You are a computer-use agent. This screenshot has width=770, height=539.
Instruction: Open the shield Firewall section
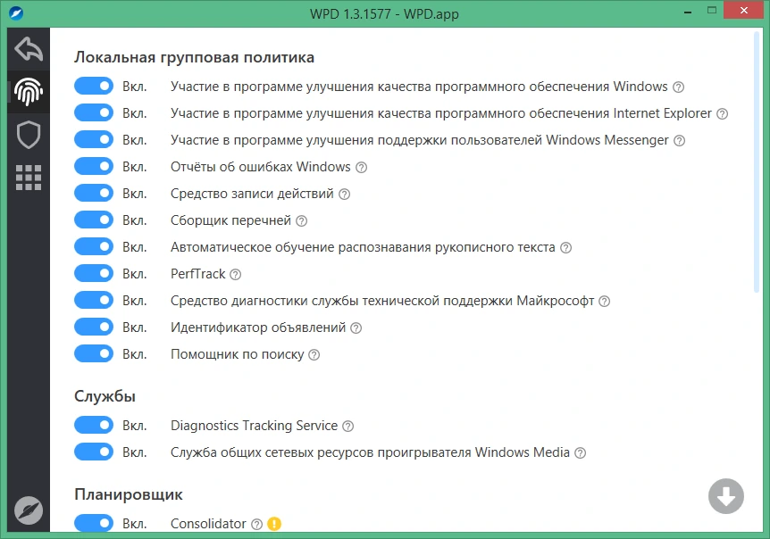pyautogui.click(x=29, y=135)
